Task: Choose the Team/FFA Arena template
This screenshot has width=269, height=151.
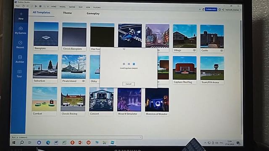Action: [212, 70]
